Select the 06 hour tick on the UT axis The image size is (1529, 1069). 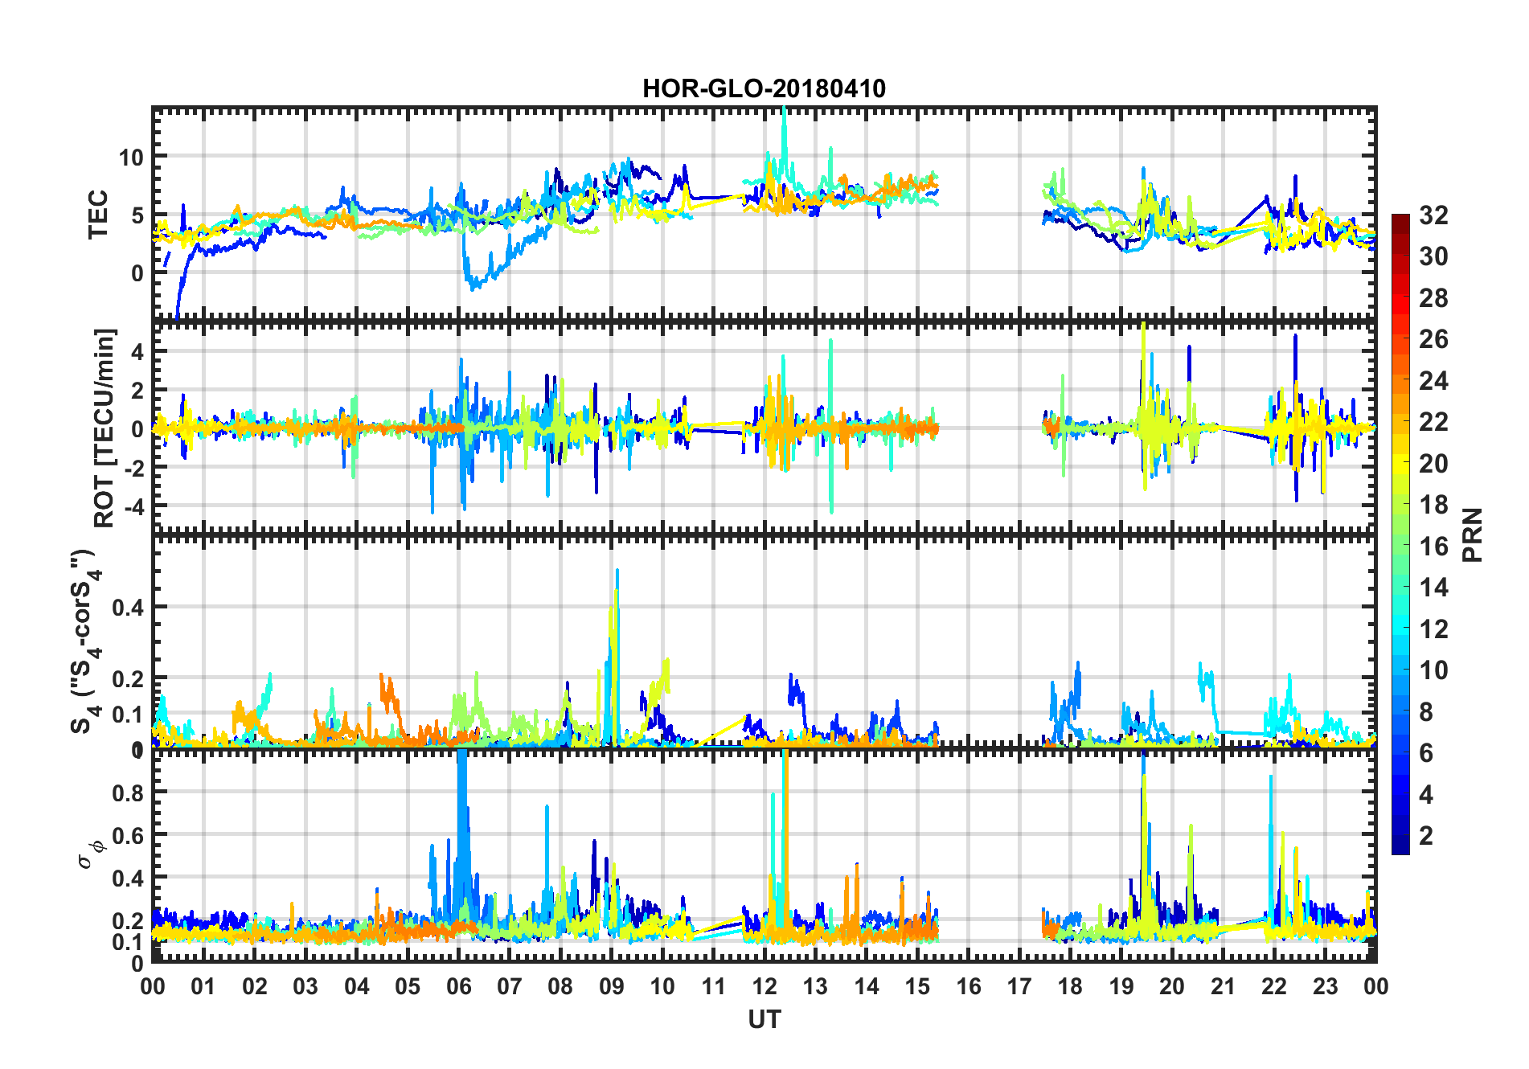(x=459, y=987)
